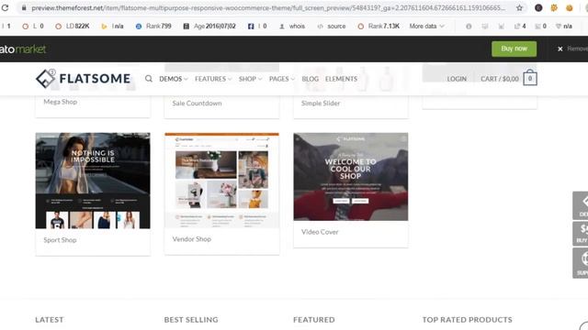This screenshot has height=330, width=588.
Task: Click the Mega Shop label
Action: [60, 102]
